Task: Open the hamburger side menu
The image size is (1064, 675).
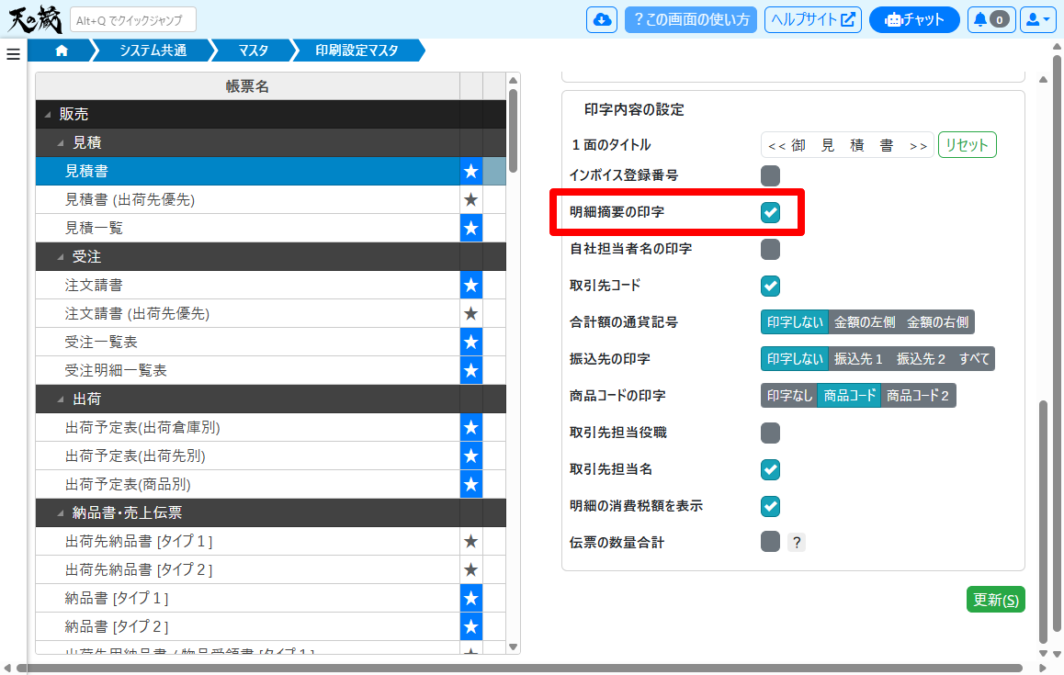Action: pos(13,54)
